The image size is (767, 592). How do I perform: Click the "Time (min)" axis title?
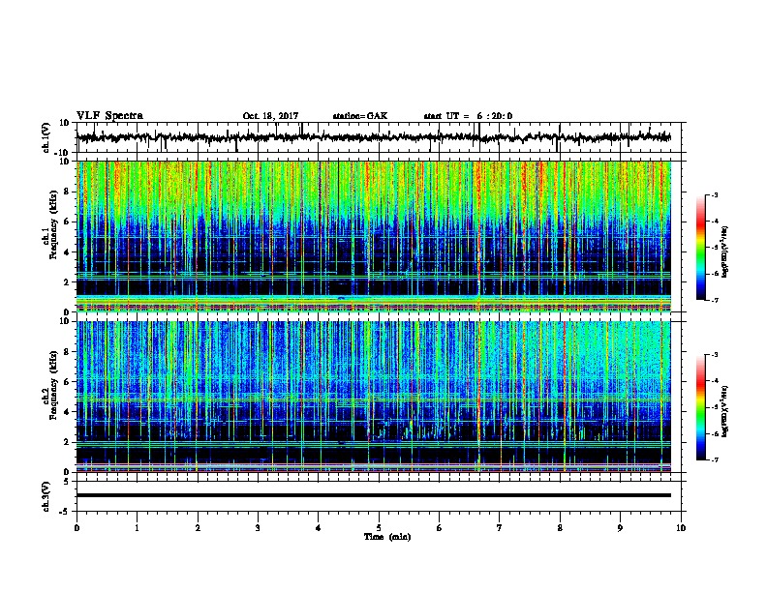(387, 537)
